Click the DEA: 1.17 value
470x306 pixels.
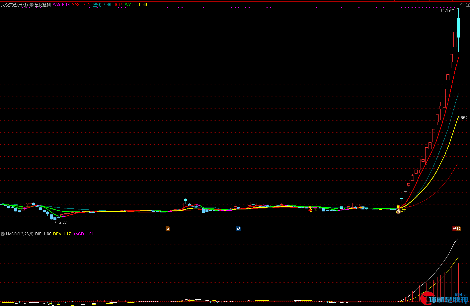[62, 234]
